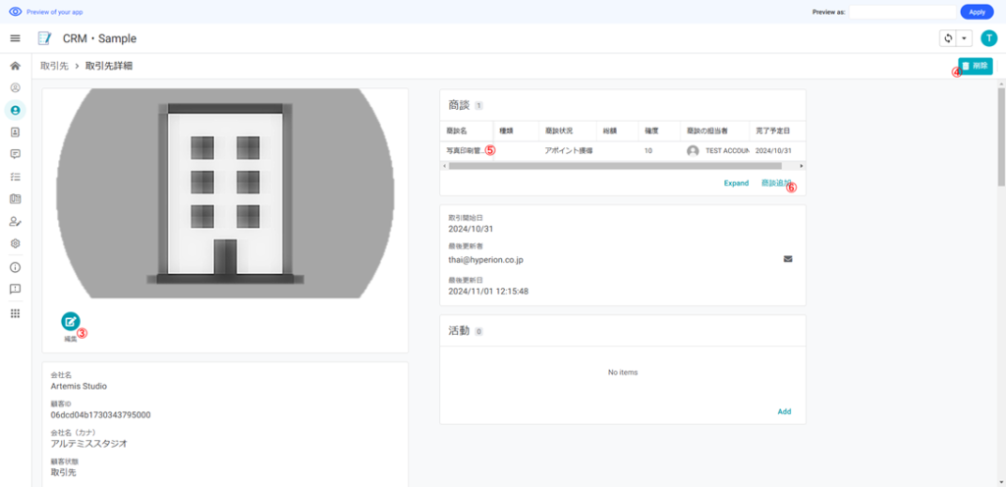The height and width of the screenshot is (487, 1006).
Task: Click the right arrow of 商談 table scrollbar
Action: tap(801, 166)
